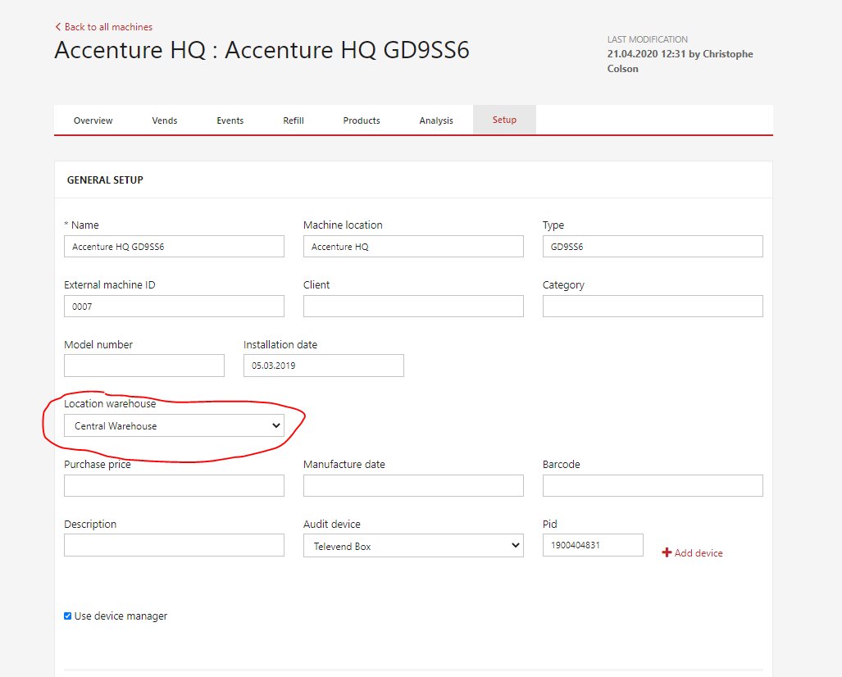Follow the Back to all machines link
The image size is (842, 677).
pyautogui.click(x=108, y=27)
